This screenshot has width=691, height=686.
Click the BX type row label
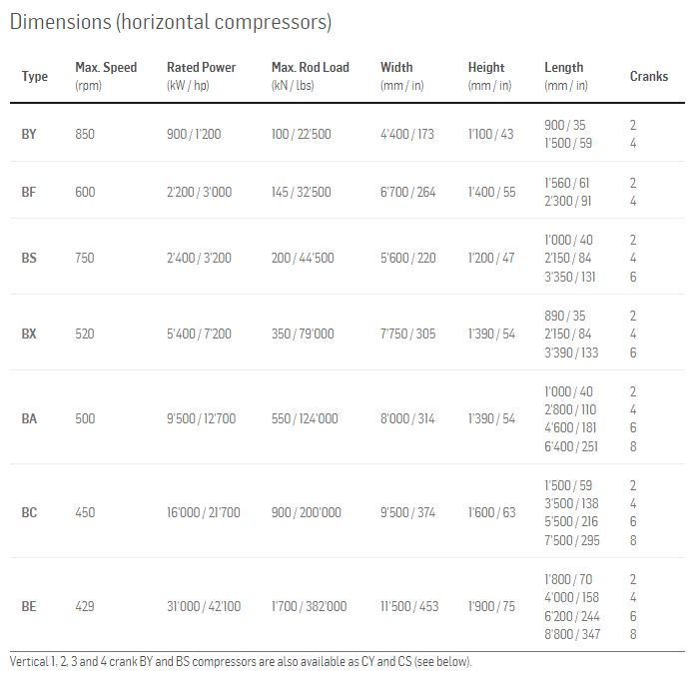click(x=29, y=334)
